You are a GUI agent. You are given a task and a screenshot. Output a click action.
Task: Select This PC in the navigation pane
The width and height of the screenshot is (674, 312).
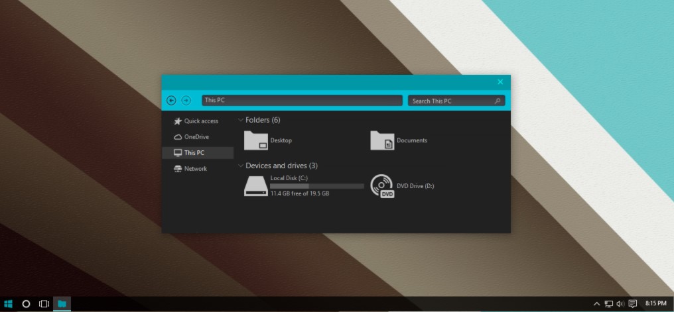pos(194,153)
